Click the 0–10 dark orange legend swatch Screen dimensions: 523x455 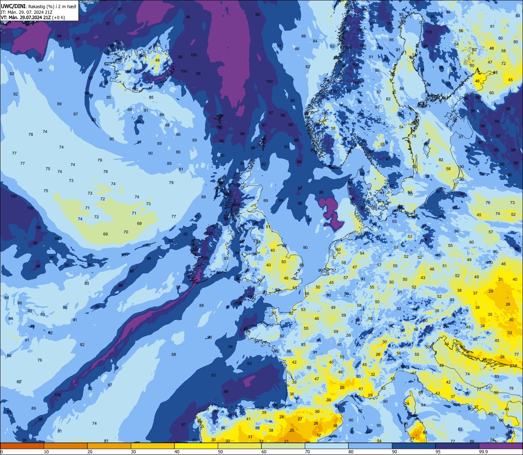[22, 446]
